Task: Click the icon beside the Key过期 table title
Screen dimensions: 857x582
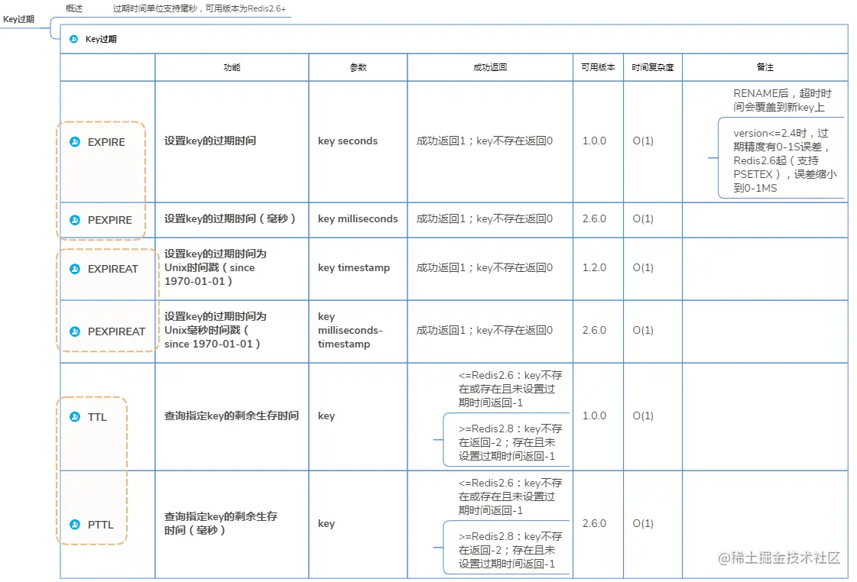Action: [x=74, y=39]
